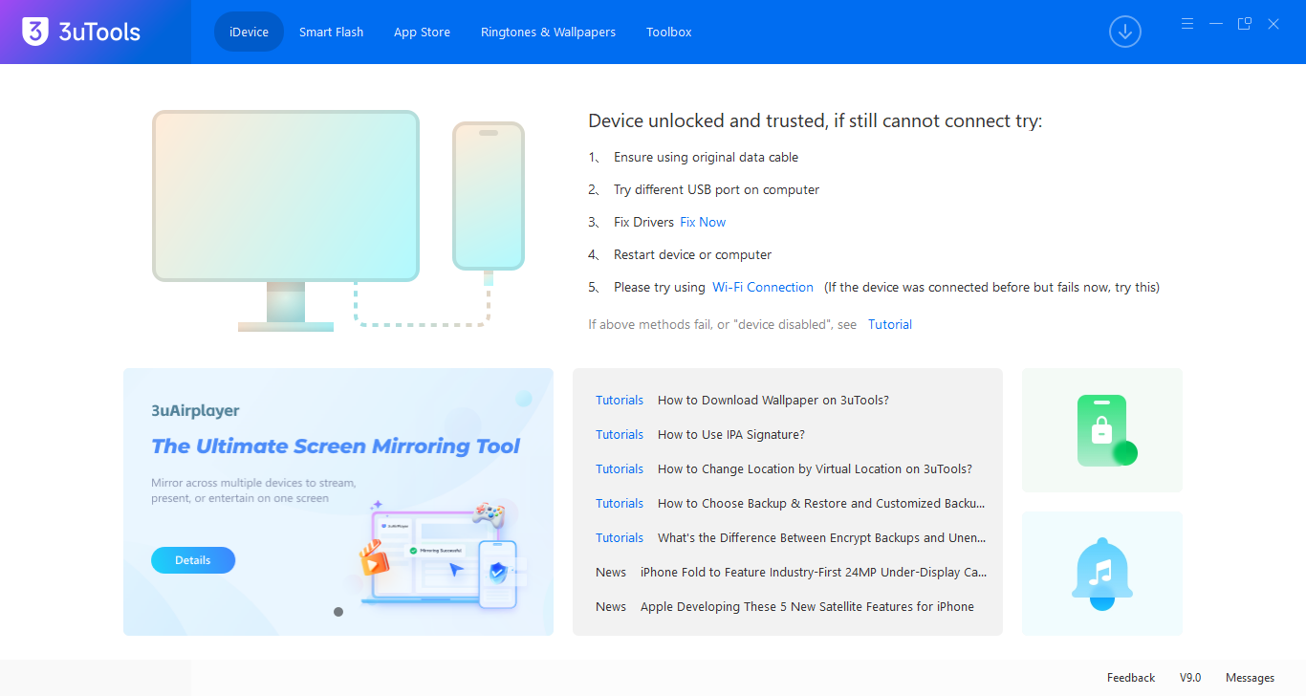Restore or maximize window icon
This screenshot has width=1306, height=696.
(x=1244, y=24)
